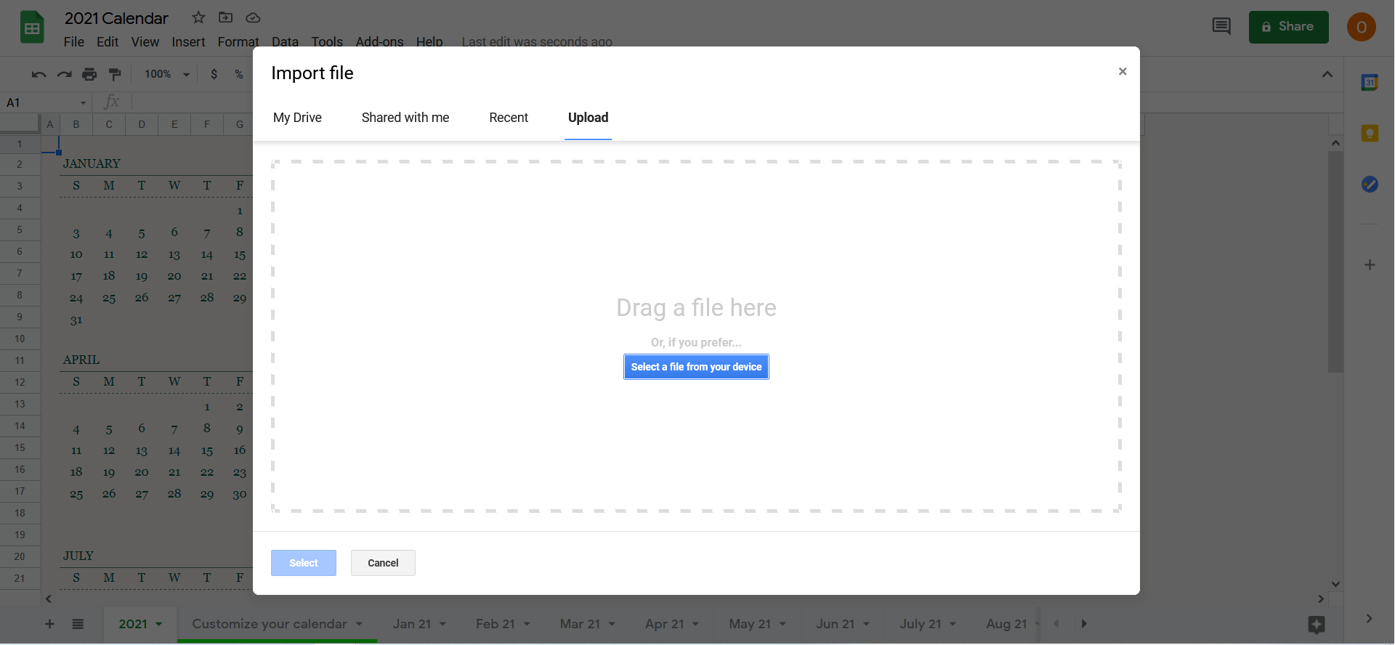Screen dimensions: 1395x645
Task: Click the all sheets list icon
Action: [78, 624]
